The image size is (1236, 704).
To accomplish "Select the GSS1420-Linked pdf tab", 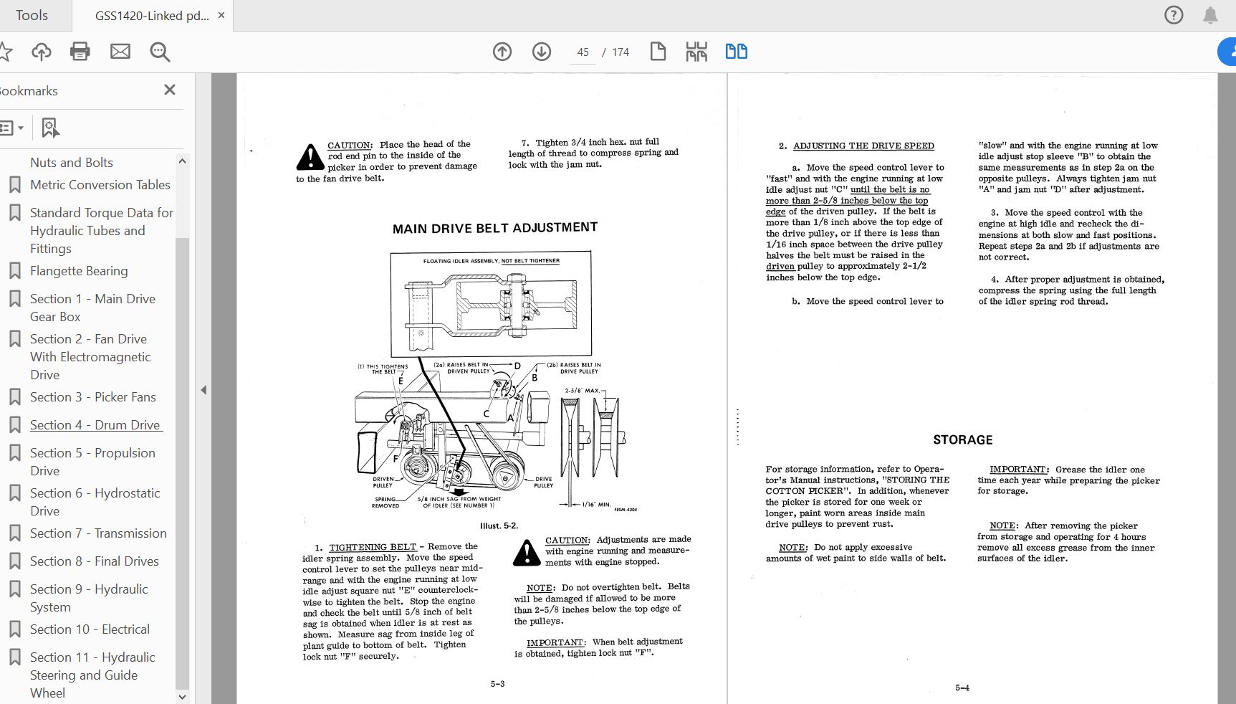I will click(x=152, y=16).
